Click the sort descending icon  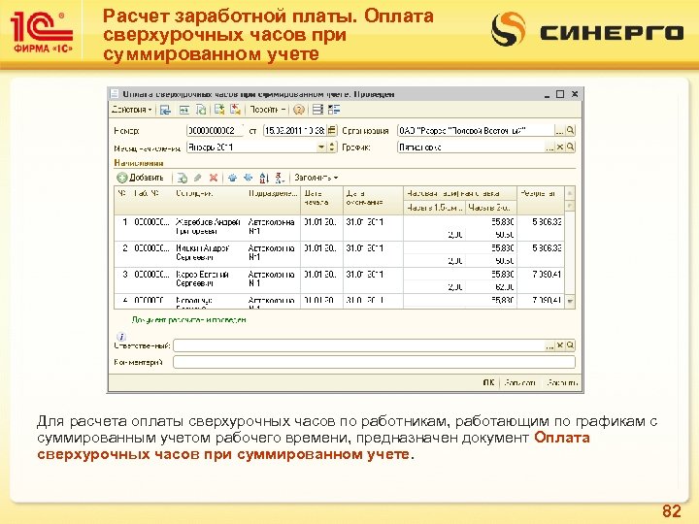(280, 178)
